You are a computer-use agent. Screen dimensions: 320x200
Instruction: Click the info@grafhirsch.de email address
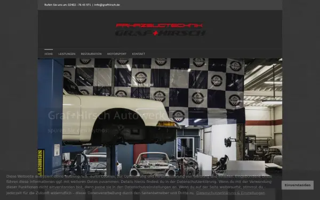107,5
